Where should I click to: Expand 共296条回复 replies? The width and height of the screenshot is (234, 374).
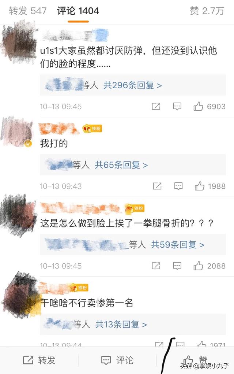coord(133,85)
